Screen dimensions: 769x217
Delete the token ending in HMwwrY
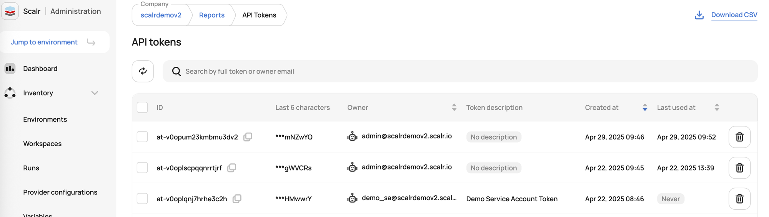point(739,199)
